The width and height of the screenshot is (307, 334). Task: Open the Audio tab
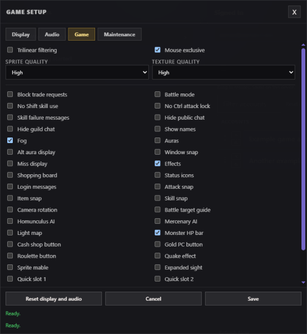pos(52,35)
